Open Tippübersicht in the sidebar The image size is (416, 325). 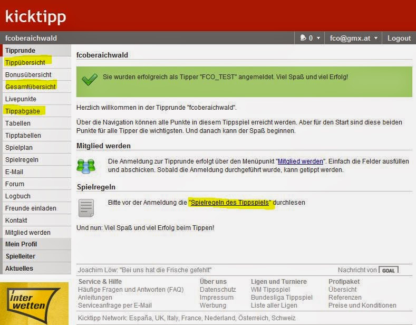pyautogui.click(x=36, y=63)
